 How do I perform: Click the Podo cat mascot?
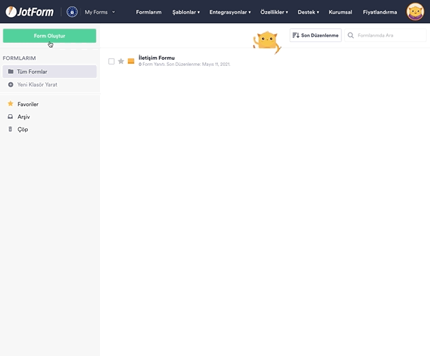(267, 42)
